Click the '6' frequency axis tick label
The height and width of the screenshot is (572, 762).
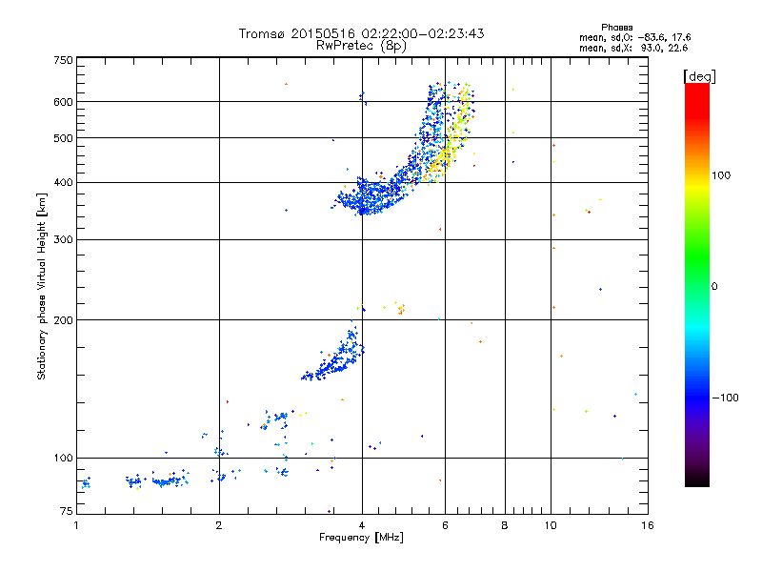(x=445, y=525)
